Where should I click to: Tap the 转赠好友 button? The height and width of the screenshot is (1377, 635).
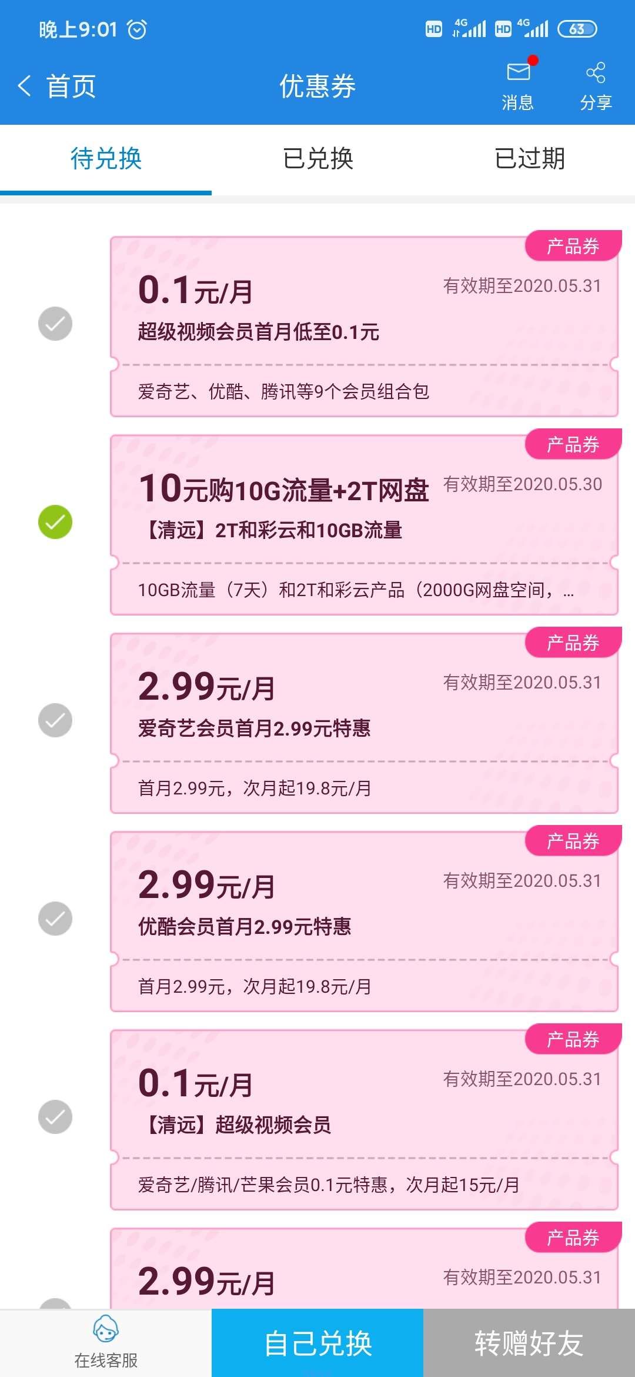pos(529,1343)
